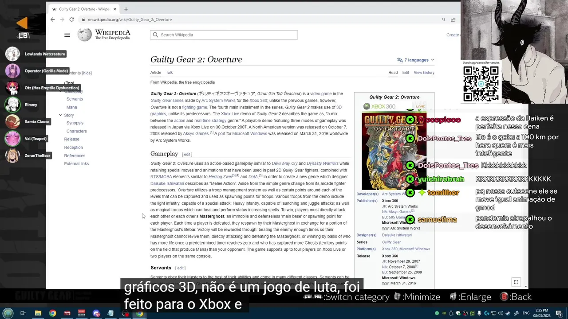
Task: Open the Windows Start button
Action: [x=8, y=313]
